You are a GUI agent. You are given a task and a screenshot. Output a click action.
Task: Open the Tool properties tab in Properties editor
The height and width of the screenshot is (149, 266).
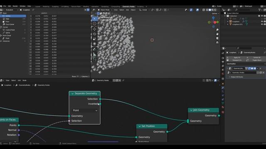[x=223, y=53]
